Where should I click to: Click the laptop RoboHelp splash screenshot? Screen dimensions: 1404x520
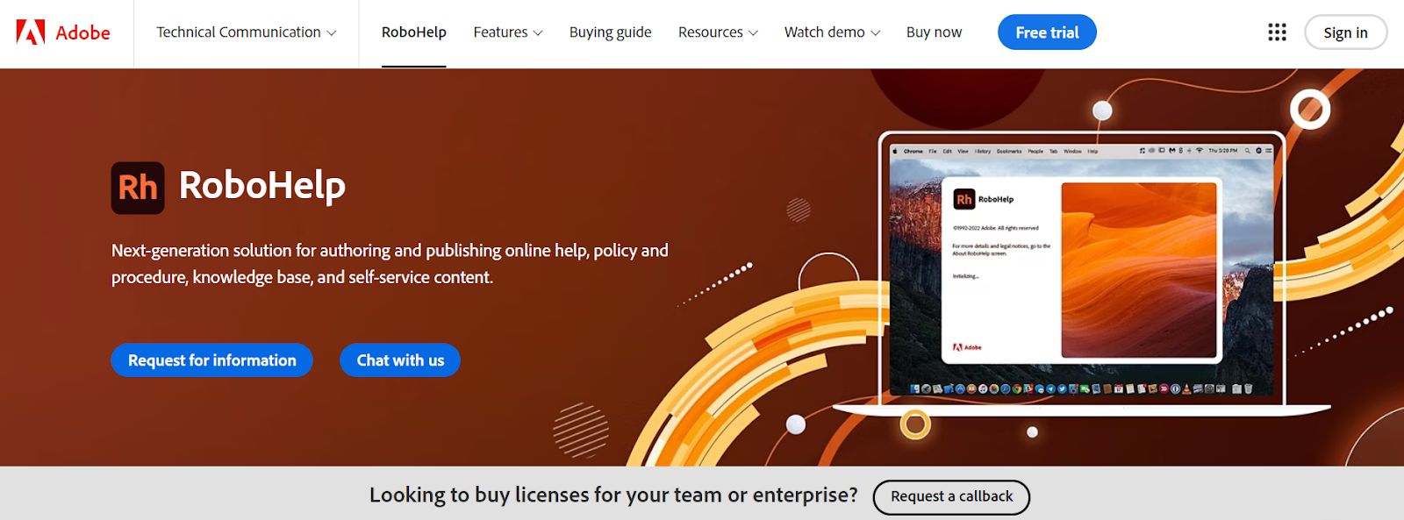pos(1082,270)
